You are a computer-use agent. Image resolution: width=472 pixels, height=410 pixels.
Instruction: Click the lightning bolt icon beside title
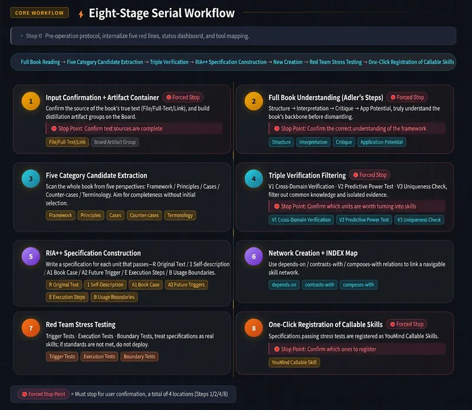81,14
